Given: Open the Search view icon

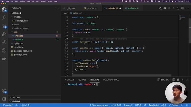Looking at the screenshot, I should 4,17.
